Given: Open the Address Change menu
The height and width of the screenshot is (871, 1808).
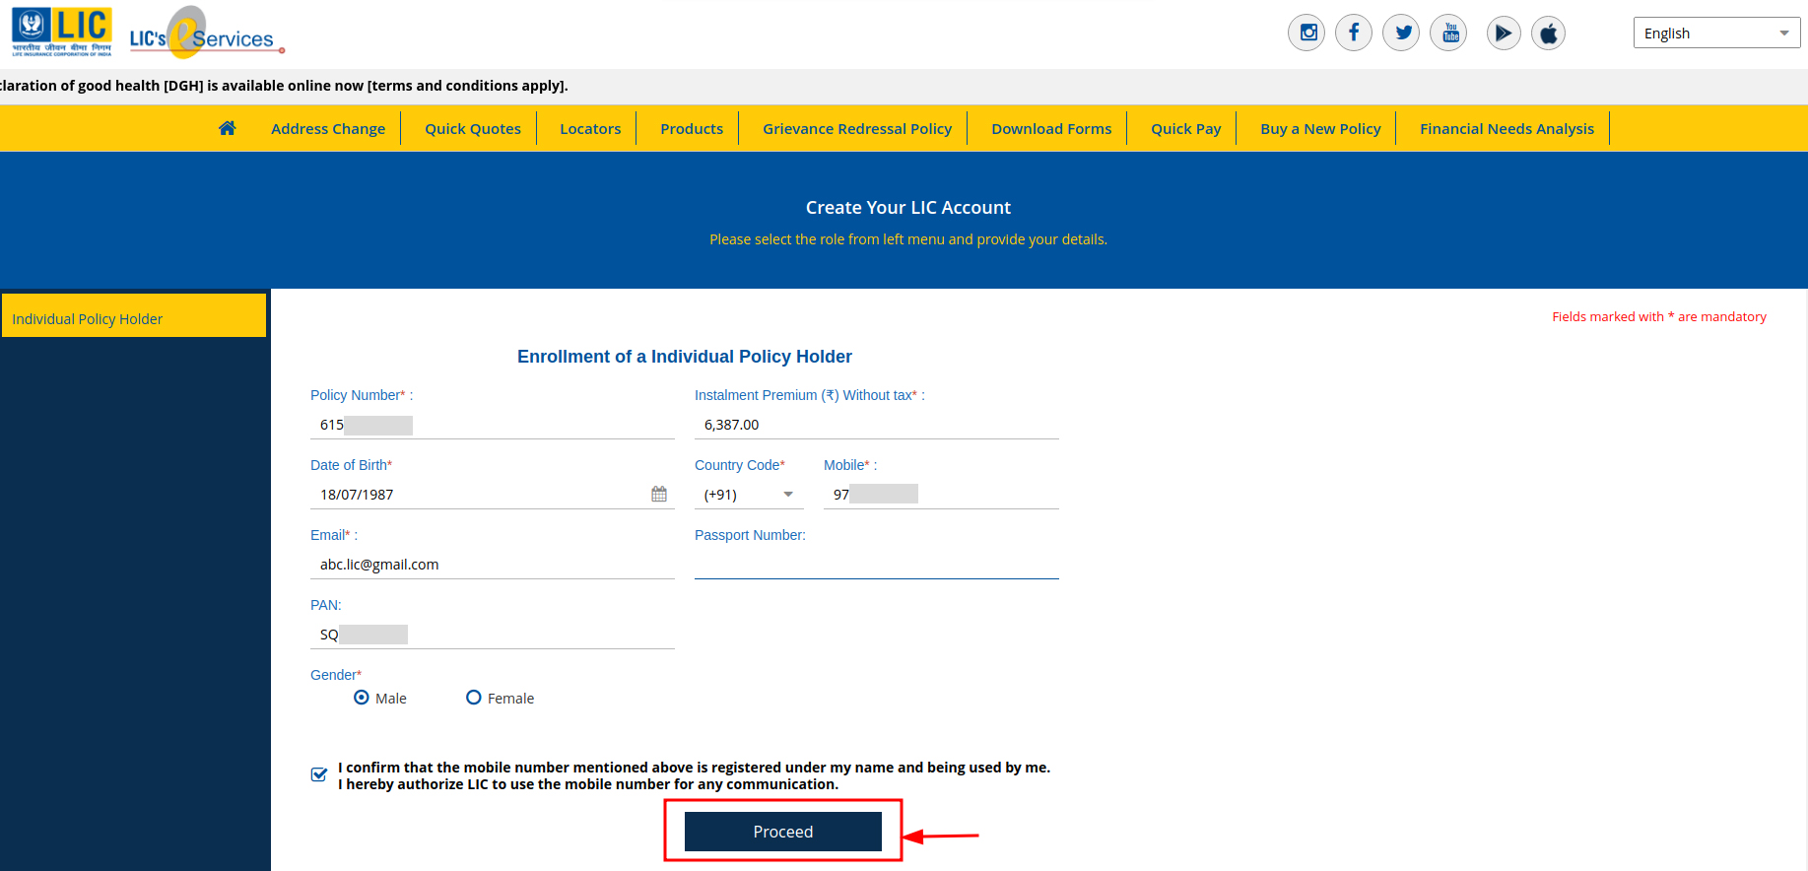Looking at the screenshot, I should (x=328, y=128).
